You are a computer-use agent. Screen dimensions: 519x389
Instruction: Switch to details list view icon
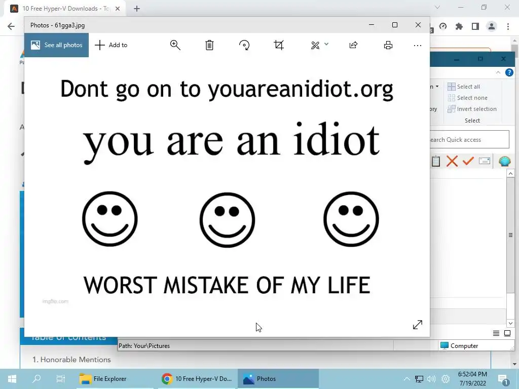[496, 333]
